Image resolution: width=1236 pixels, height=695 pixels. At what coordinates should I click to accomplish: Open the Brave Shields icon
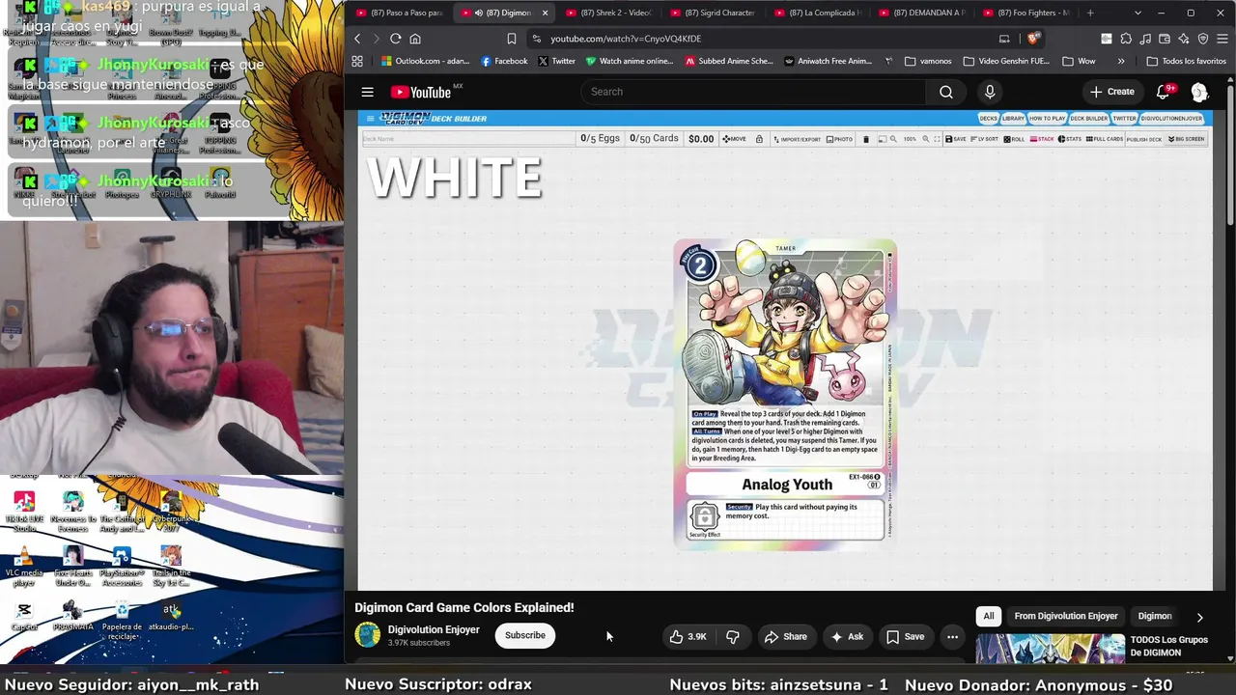coord(1033,39)
